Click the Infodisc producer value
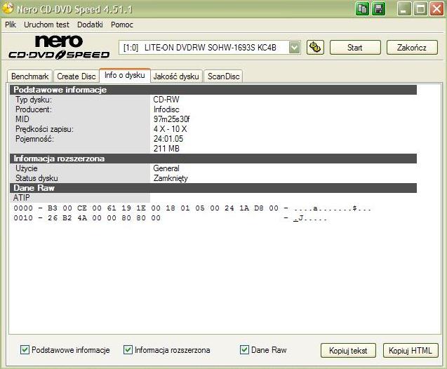The width and height of the screenshot is (447, 369). coord(166,109)
